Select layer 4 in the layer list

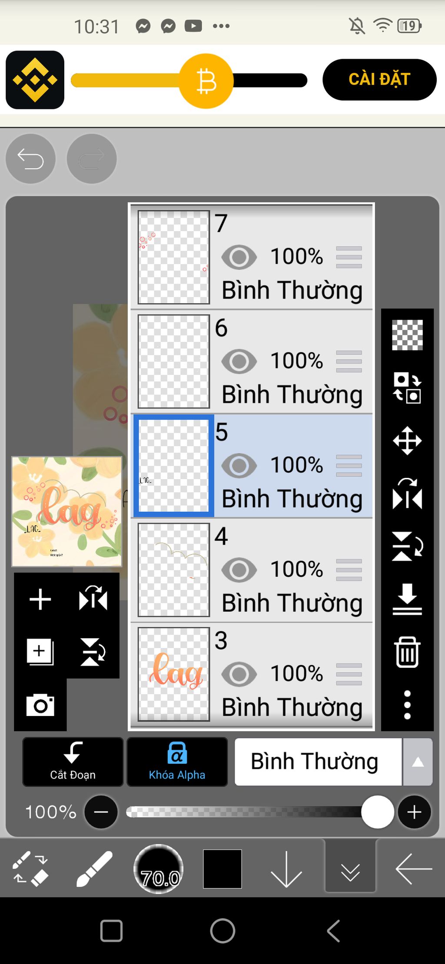(252, 570)
